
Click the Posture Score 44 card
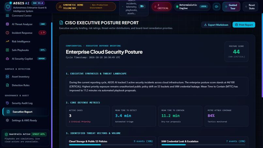[236, 51]
